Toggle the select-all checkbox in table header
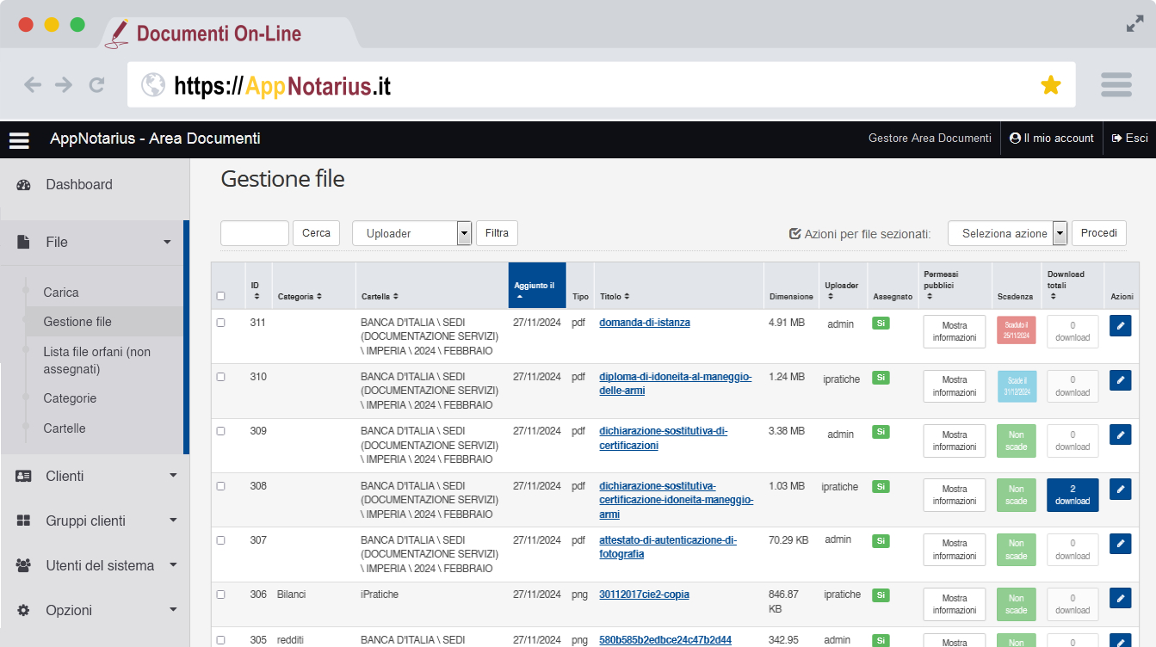This screenshot has width=1156, height=647. (221, 296)
